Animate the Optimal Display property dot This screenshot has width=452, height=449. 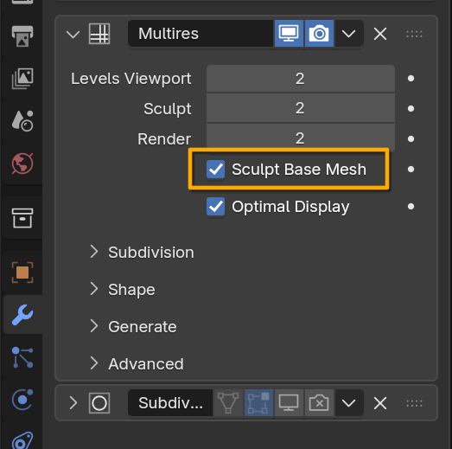coord(411,206)
